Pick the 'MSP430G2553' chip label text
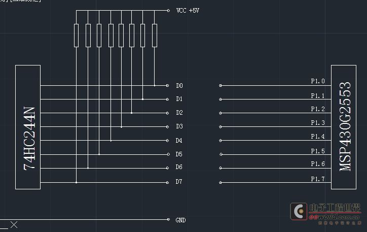367x232 pixels. pyautogui.click(x=345, y=126)
